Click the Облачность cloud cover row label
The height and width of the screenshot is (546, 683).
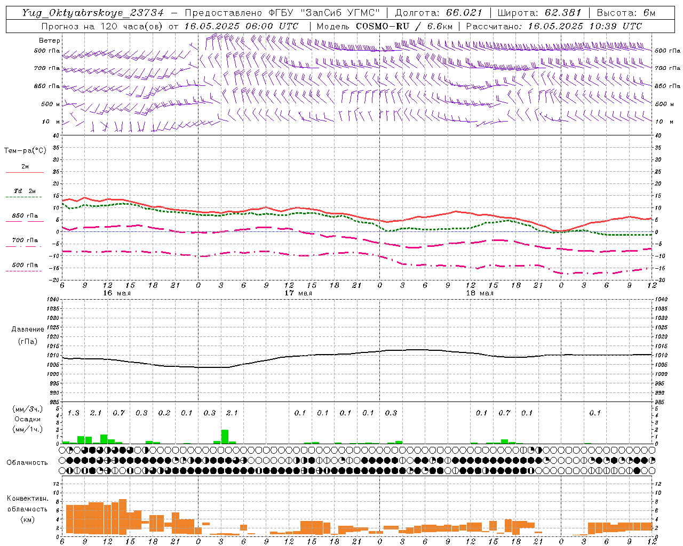[27, 462]
